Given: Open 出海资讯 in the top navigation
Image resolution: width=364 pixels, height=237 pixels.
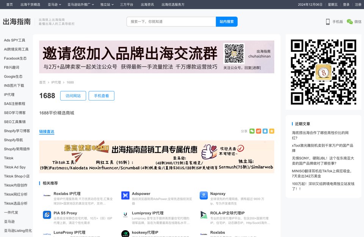Looking at the screenshot, I should [147, 5].
